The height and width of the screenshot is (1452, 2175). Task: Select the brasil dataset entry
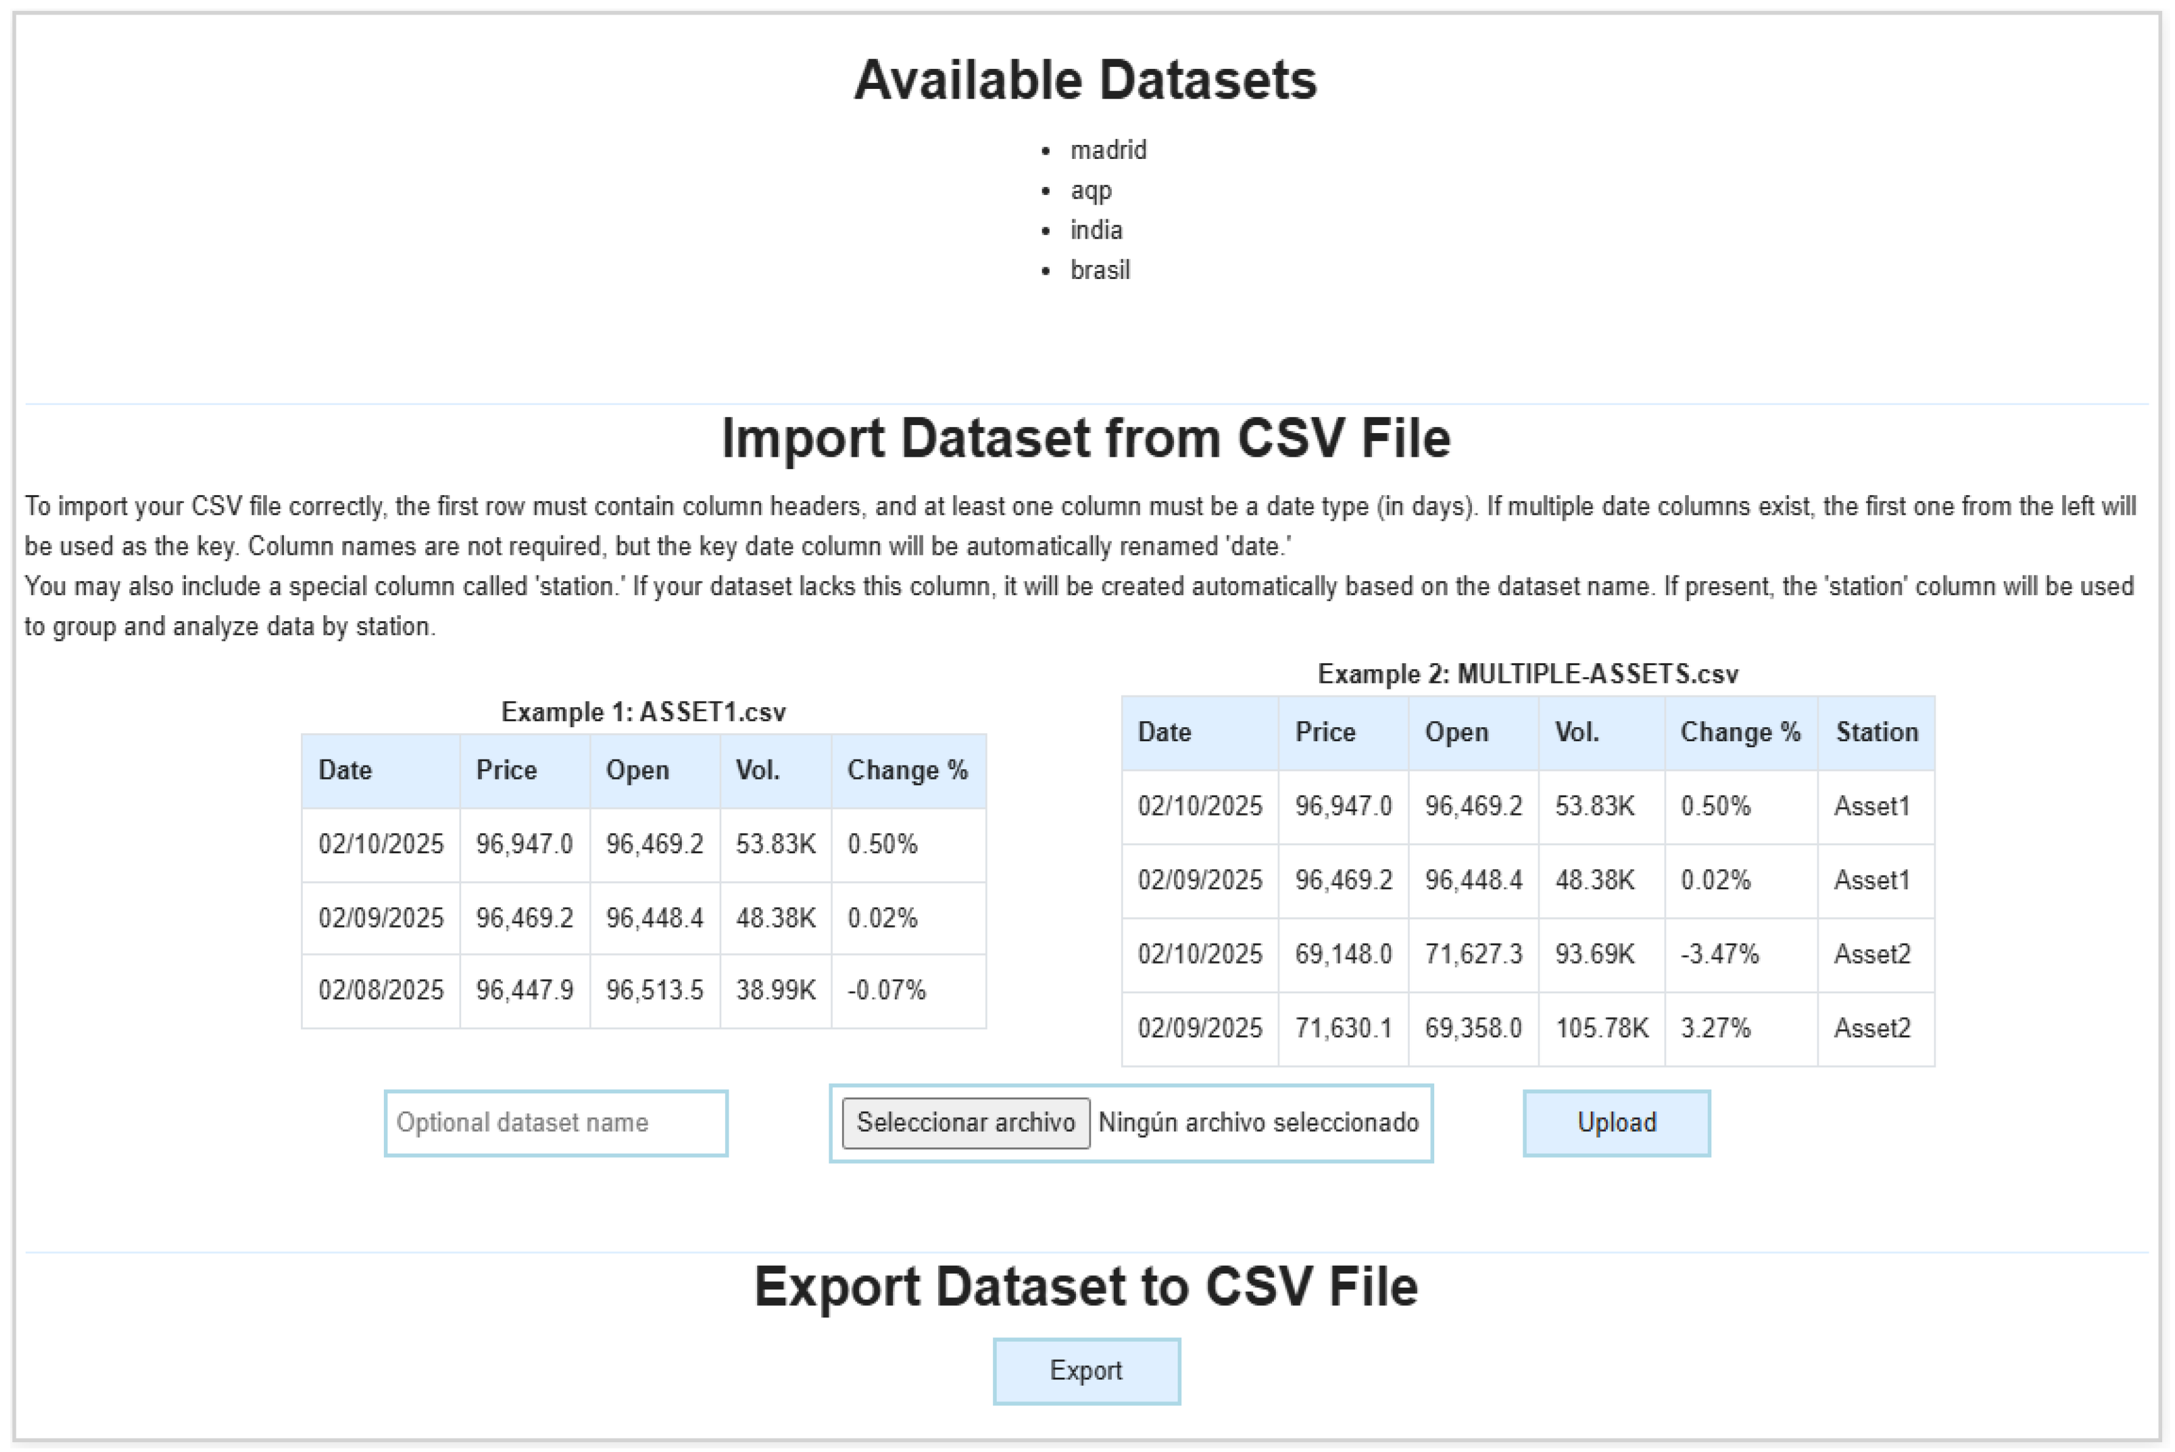coord(1100,269)
